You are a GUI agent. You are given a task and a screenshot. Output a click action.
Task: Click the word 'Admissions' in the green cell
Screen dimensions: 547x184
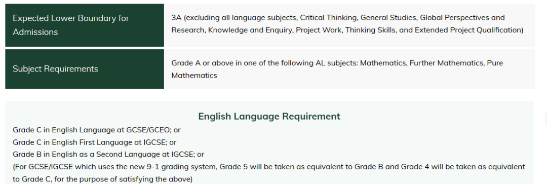click(x=35, y=32)
